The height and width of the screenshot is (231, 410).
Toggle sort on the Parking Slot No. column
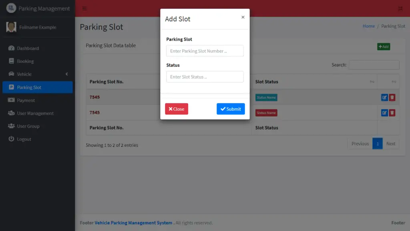(107, 82)
